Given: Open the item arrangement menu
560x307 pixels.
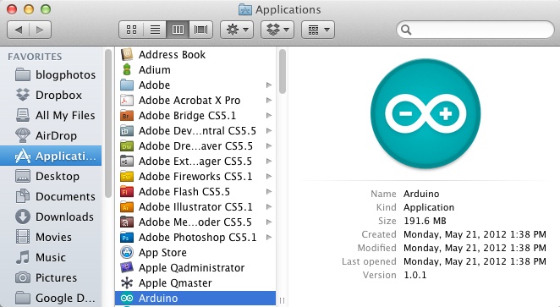Looking at the screenshot, I should (318, 30).
